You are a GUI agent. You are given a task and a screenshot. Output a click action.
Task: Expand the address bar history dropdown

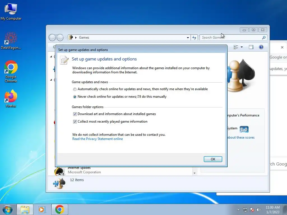click(188, 38)
